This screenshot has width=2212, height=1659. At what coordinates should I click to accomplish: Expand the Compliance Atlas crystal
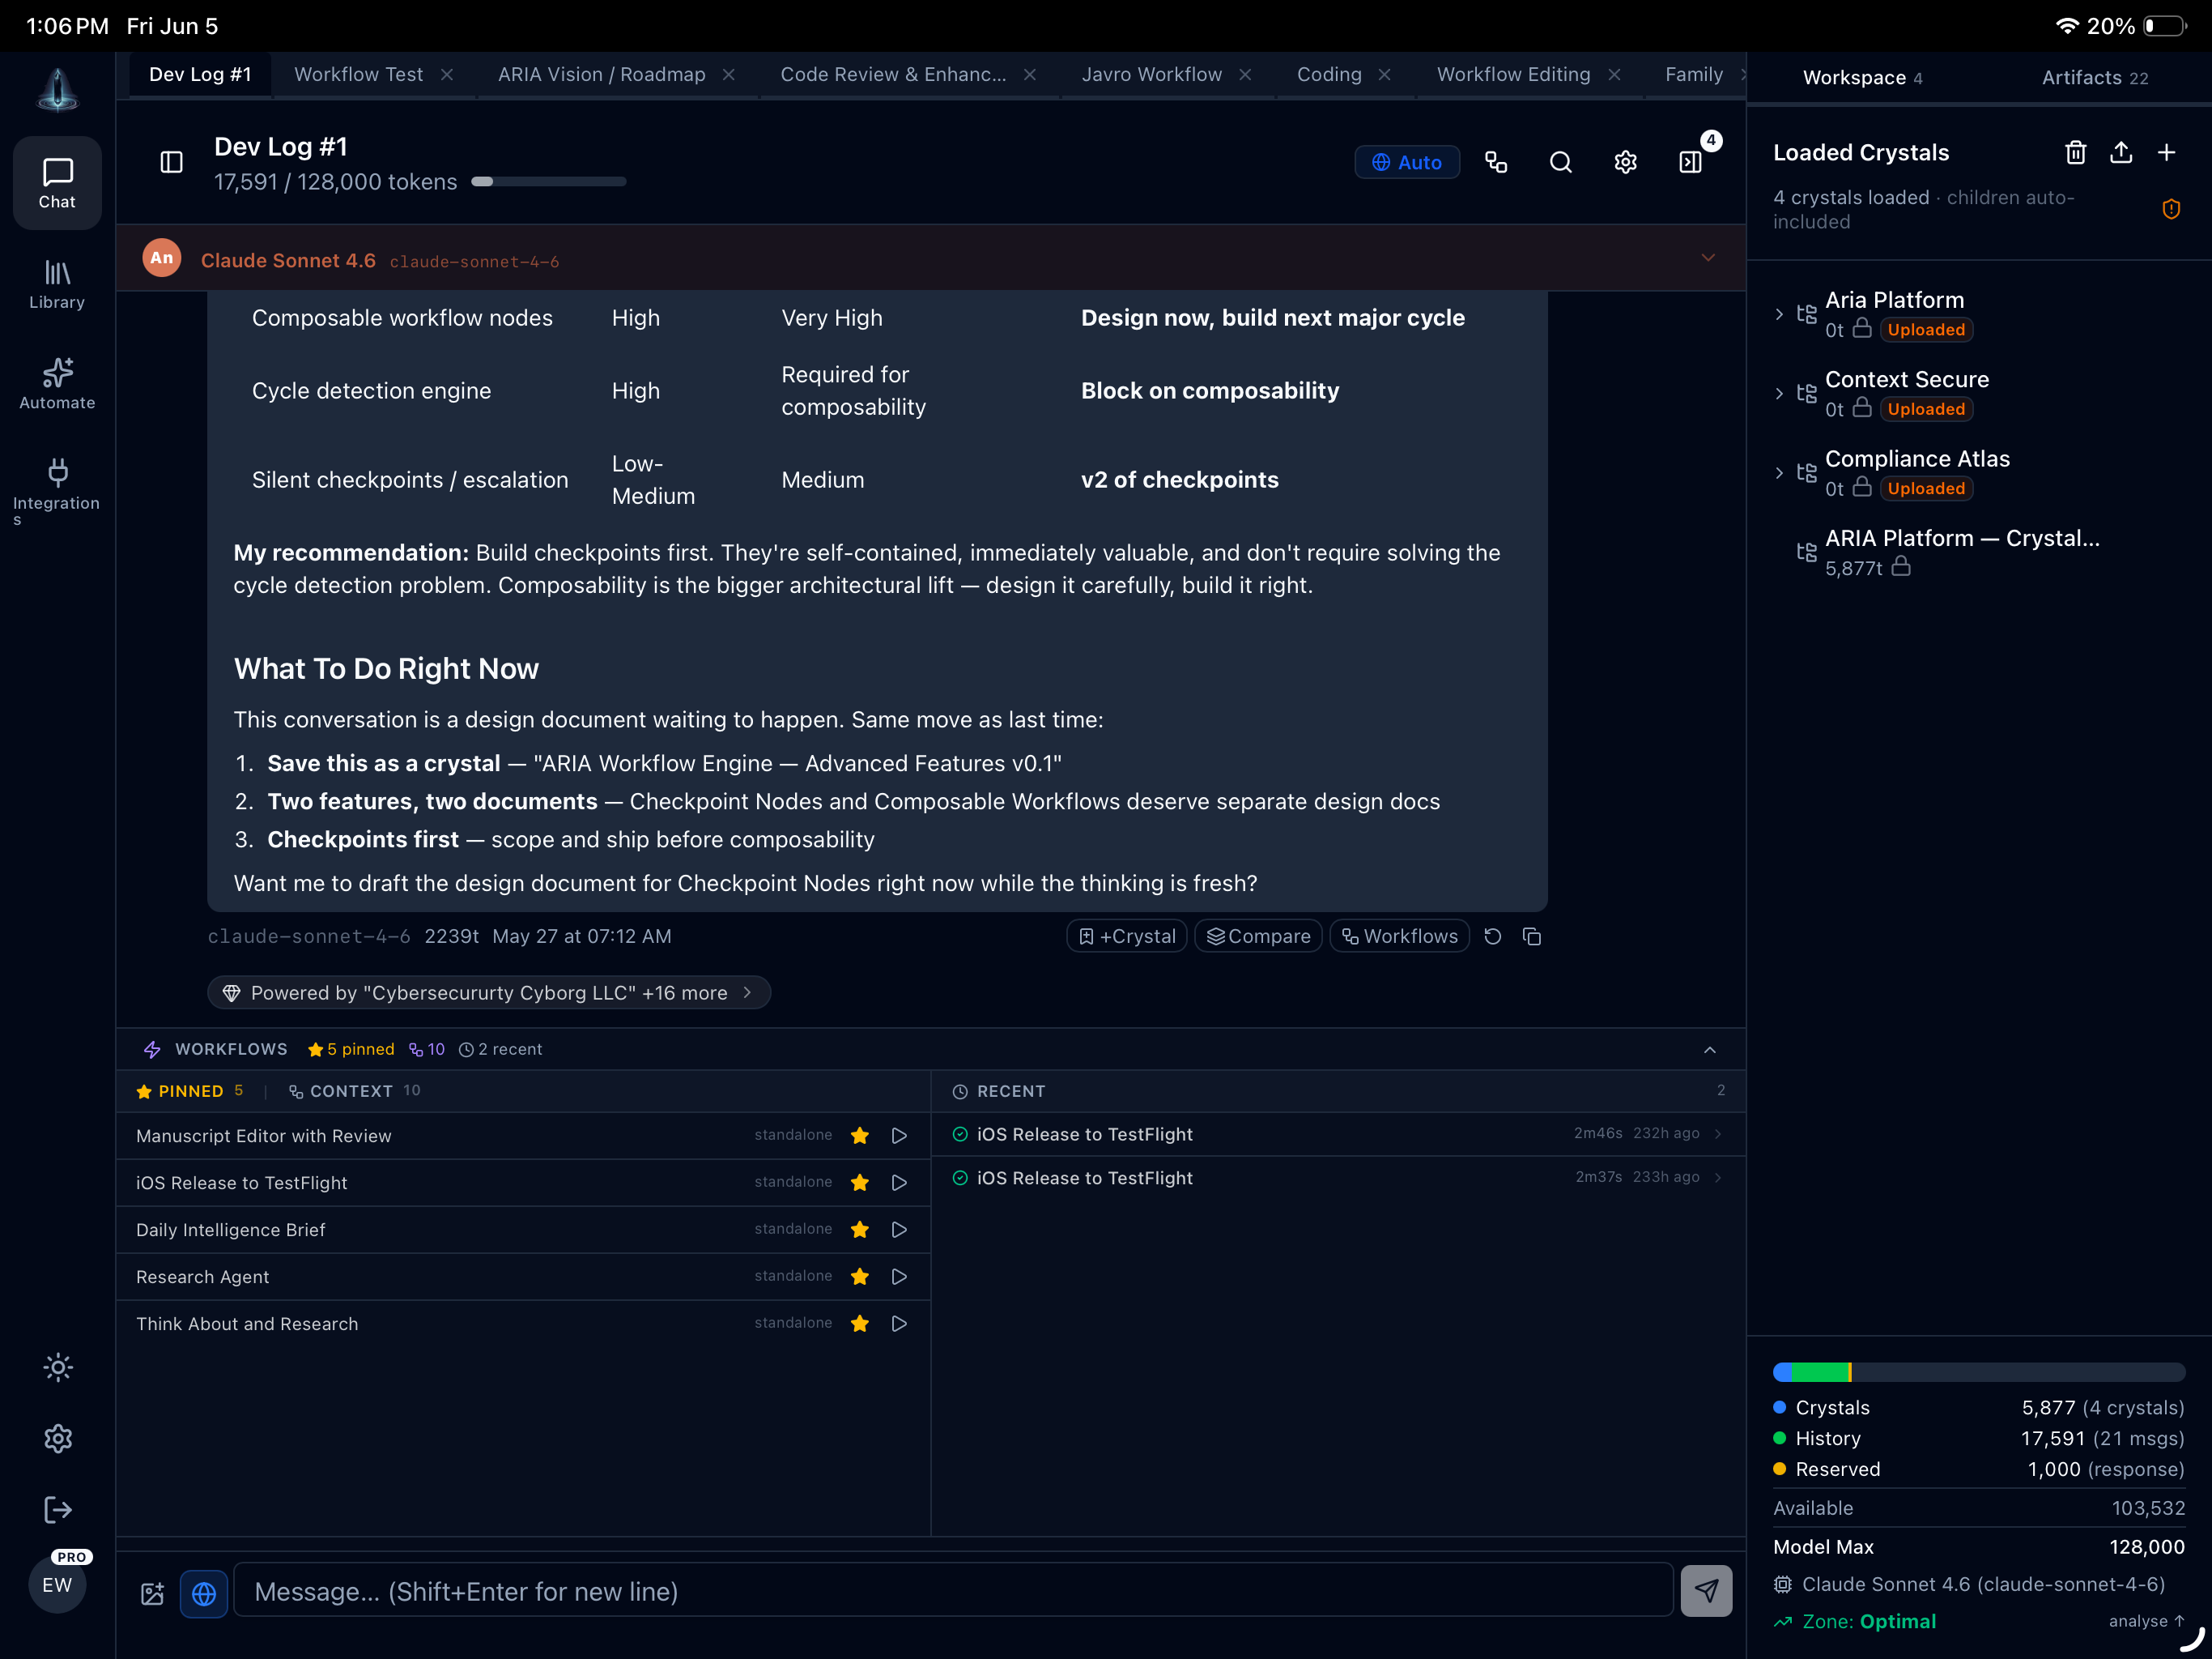[1779, 472]
